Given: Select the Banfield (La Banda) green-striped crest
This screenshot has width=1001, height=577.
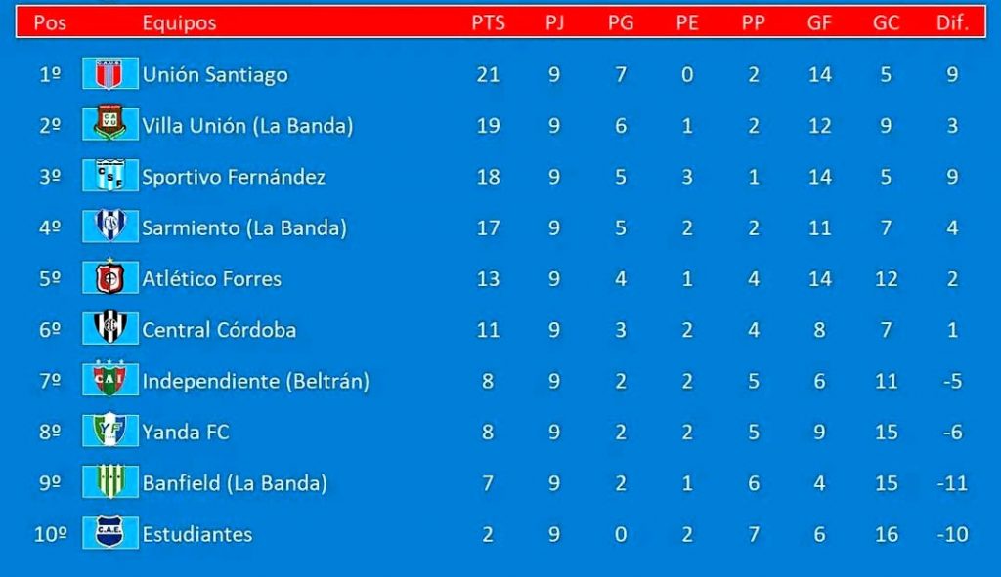Looking at the screenshot, I should click(x=109, y=481).
